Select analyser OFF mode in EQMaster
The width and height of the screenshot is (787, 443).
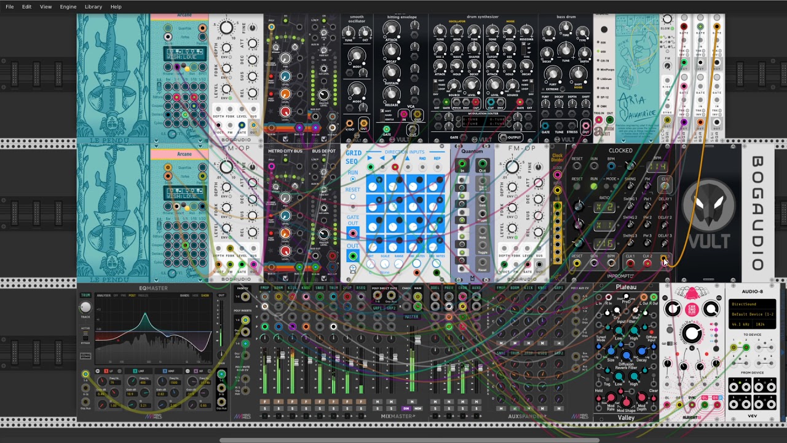click(116, 295)
